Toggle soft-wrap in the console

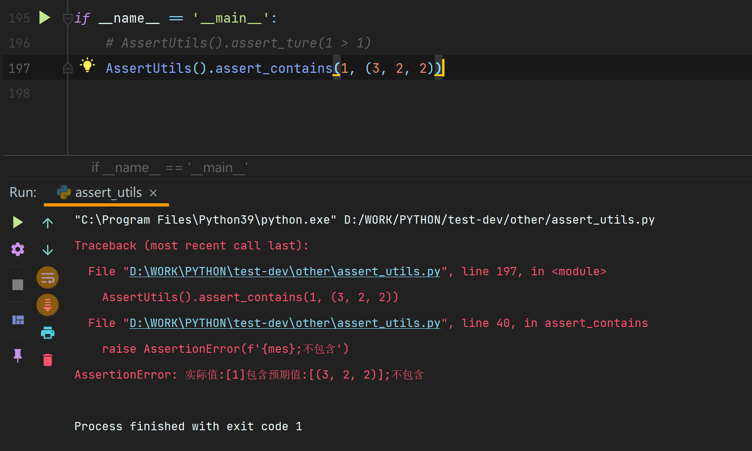tap(47, 277)
